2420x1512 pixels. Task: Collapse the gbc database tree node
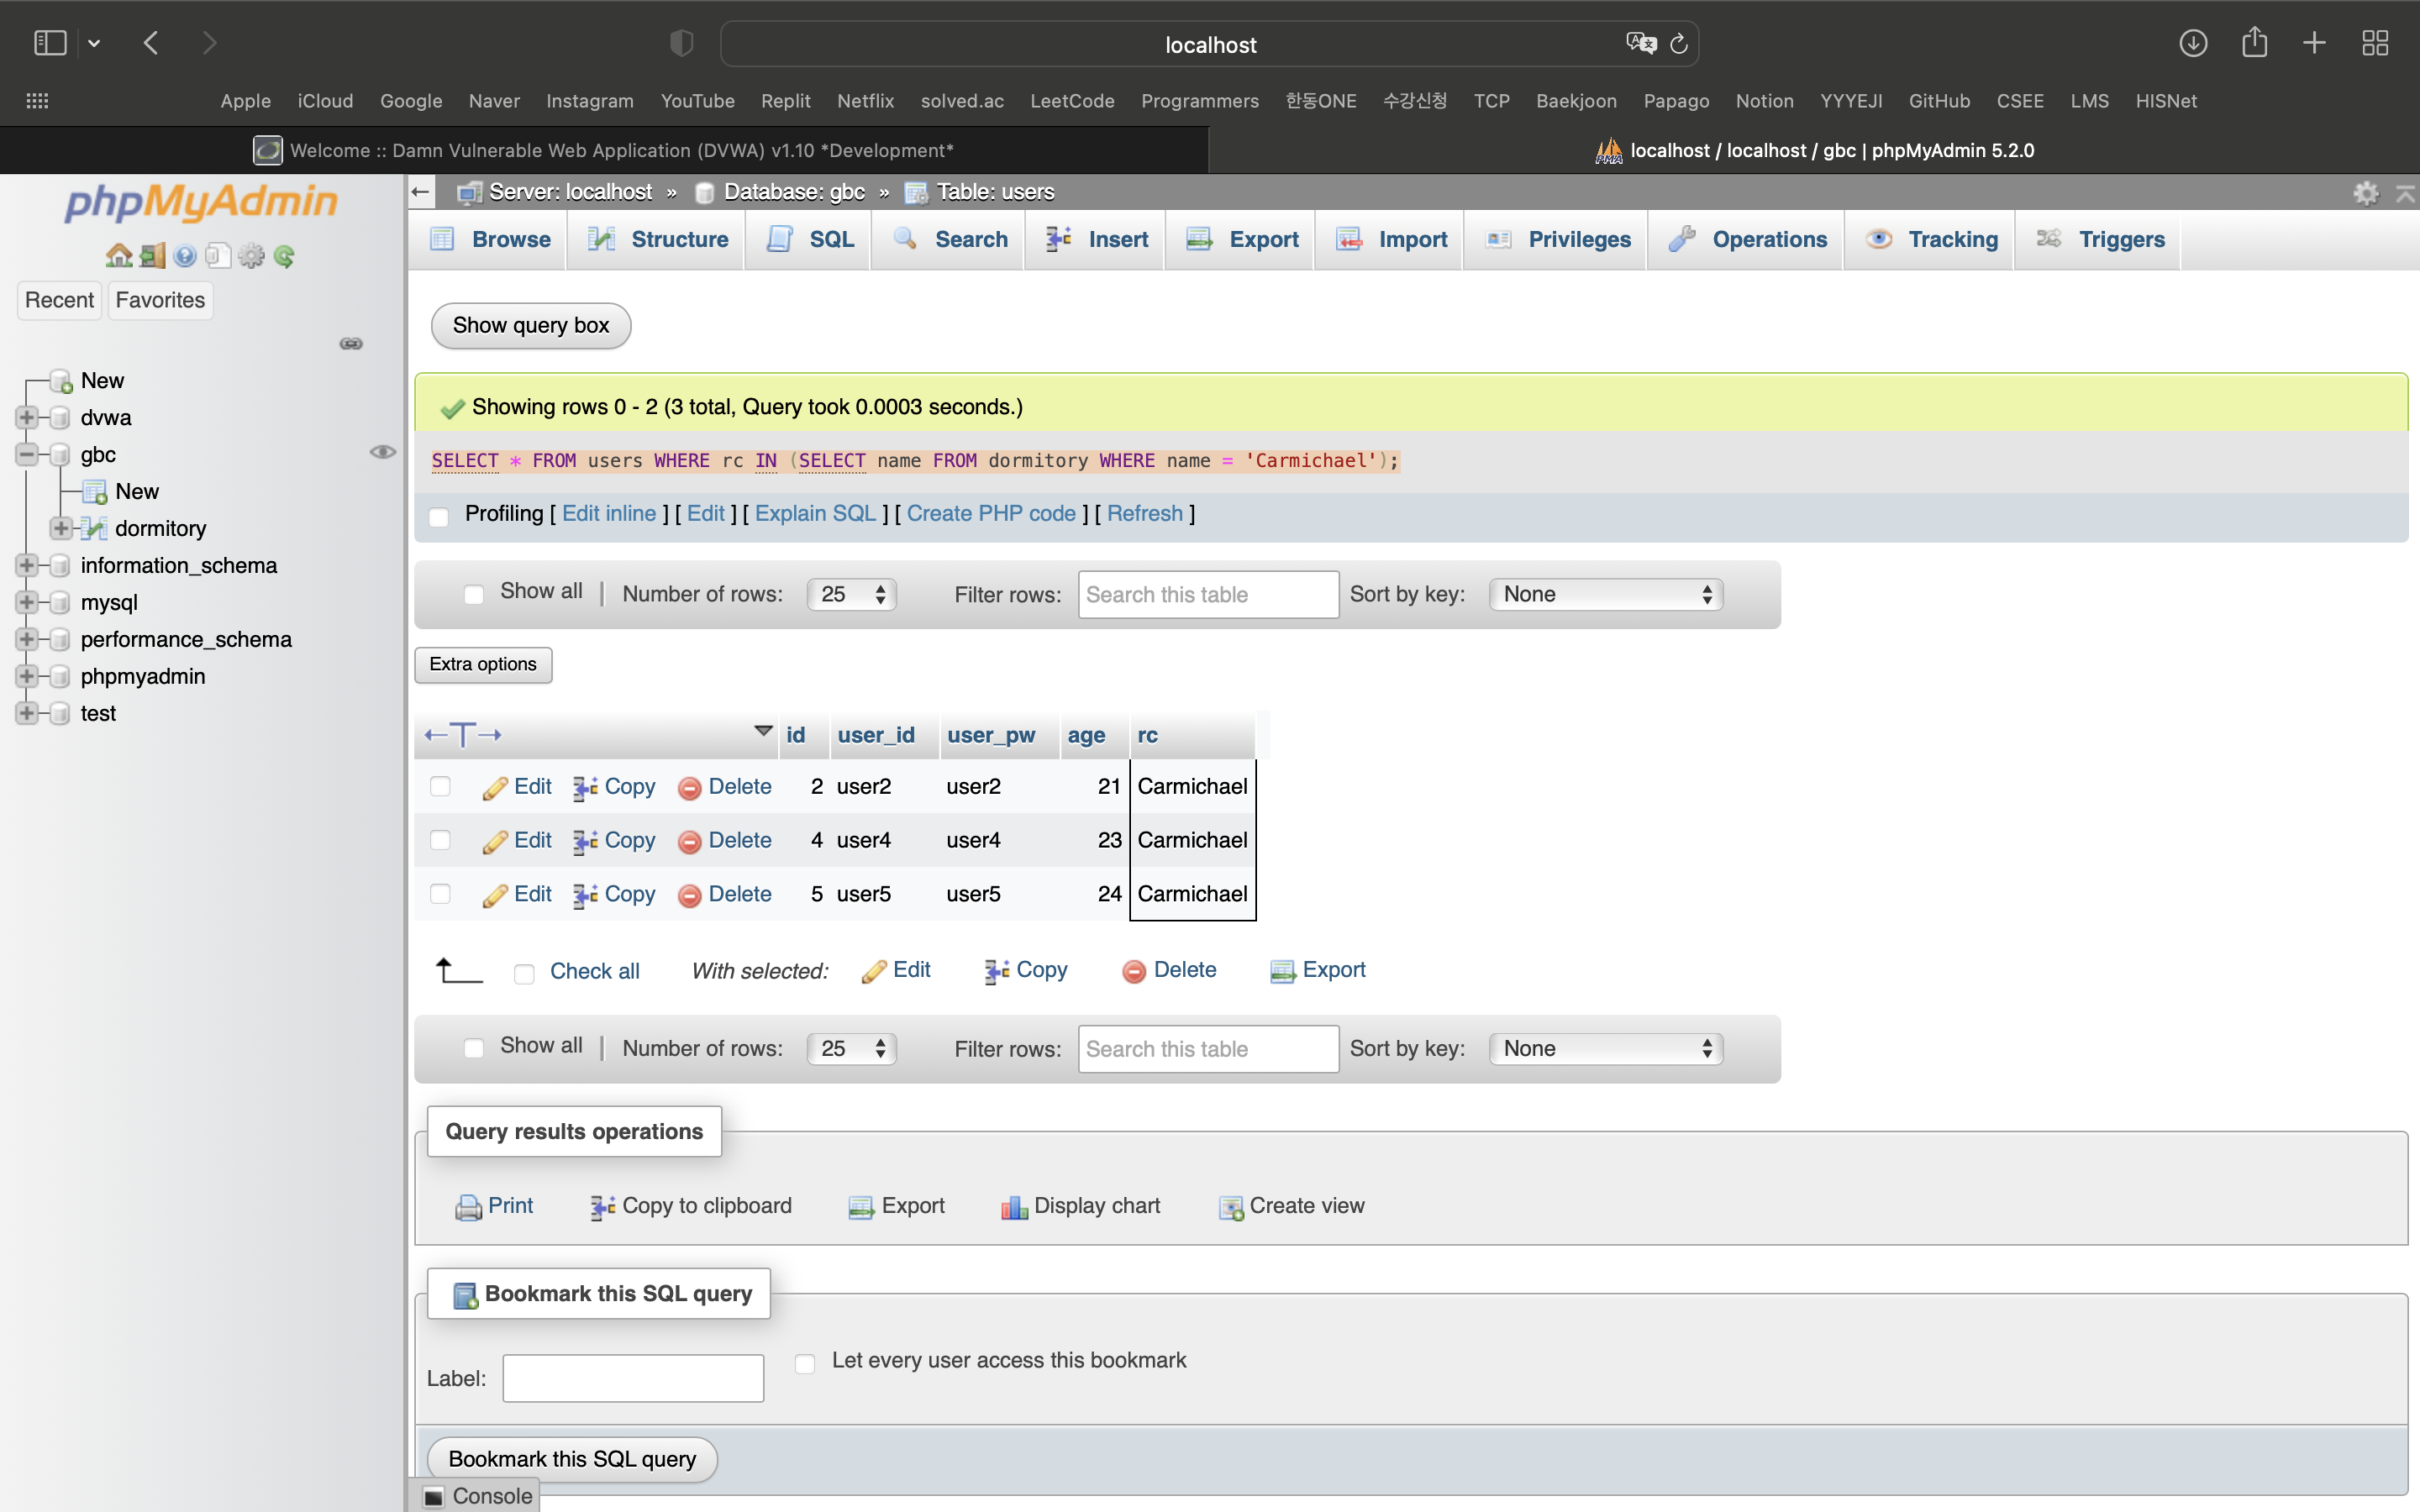[x=27, y=454]
